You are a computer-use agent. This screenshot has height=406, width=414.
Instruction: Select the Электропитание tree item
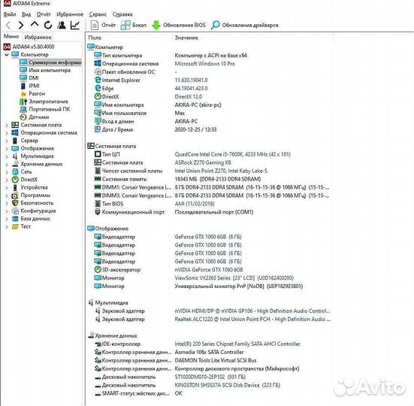[x=44, y=101]
